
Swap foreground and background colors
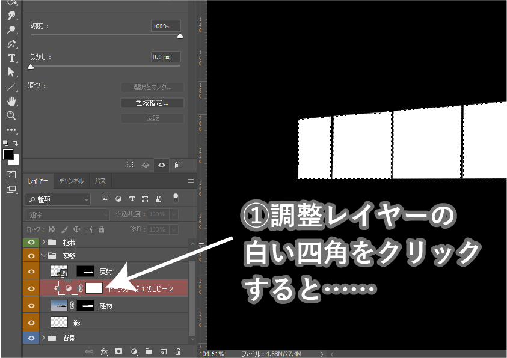click(x=15, y=143)
